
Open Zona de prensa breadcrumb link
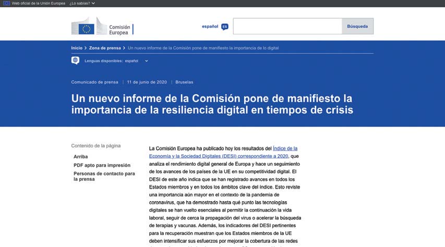point(105,48)
